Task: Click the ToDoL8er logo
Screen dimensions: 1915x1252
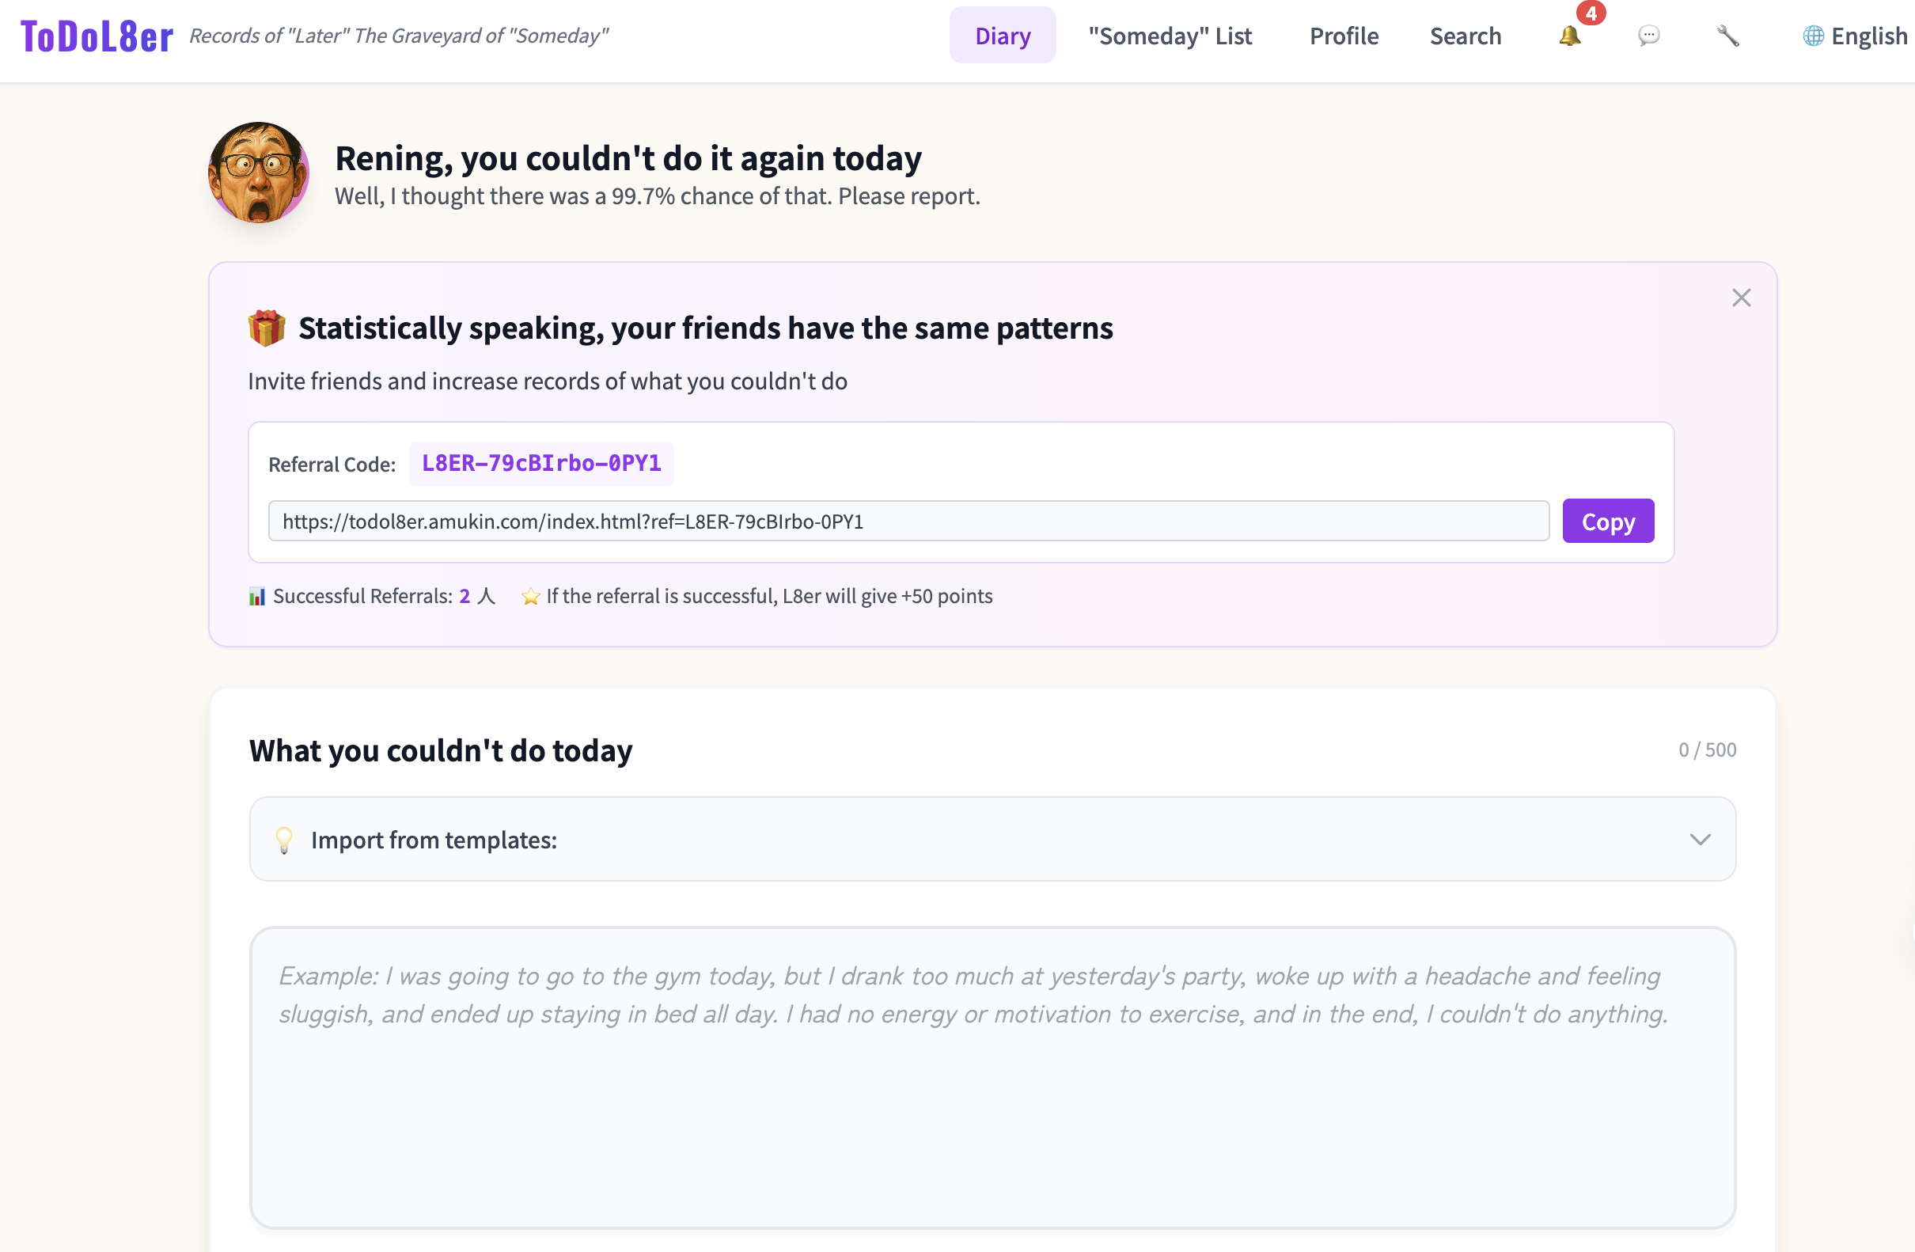Action: pyautogui.click(x=97, y=35)
